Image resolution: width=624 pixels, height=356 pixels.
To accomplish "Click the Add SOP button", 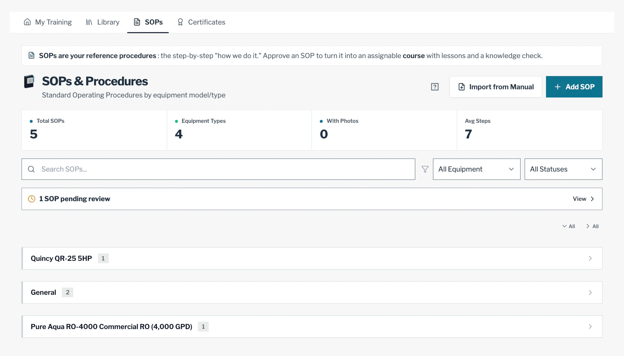I will click(574, 87).
